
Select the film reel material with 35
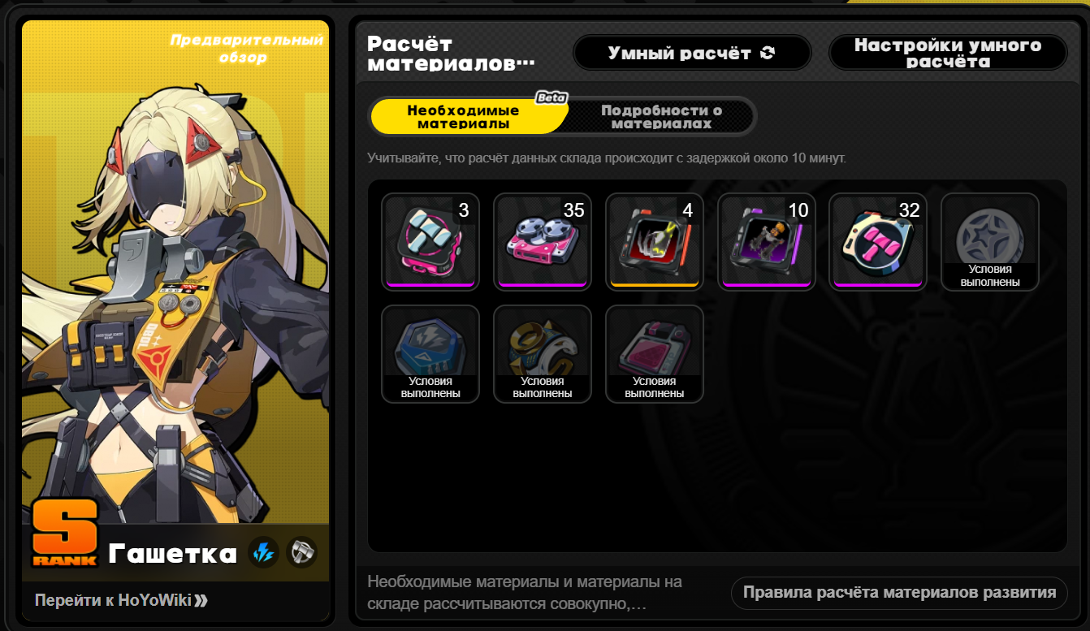542,241
